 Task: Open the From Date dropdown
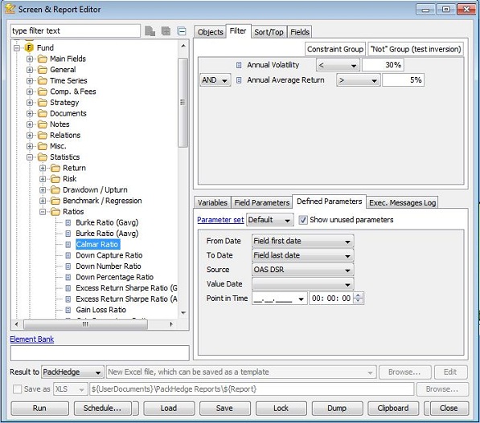[303, 241]
